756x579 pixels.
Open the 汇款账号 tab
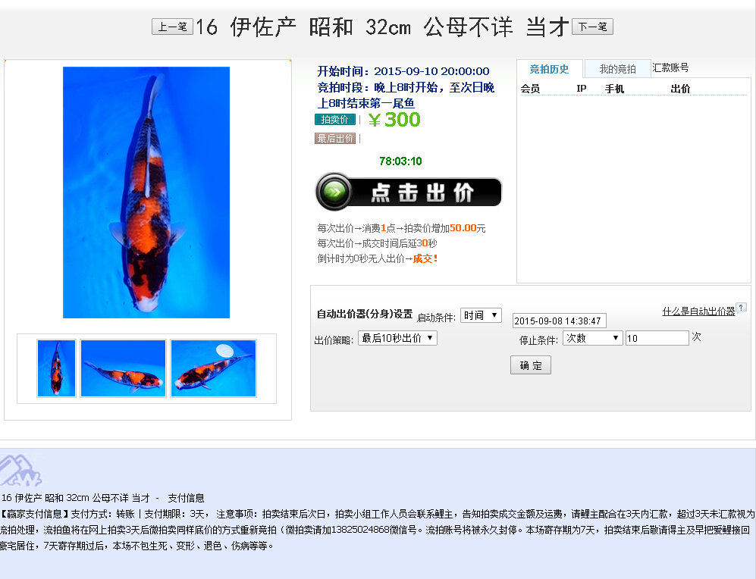tap(670, 68)
